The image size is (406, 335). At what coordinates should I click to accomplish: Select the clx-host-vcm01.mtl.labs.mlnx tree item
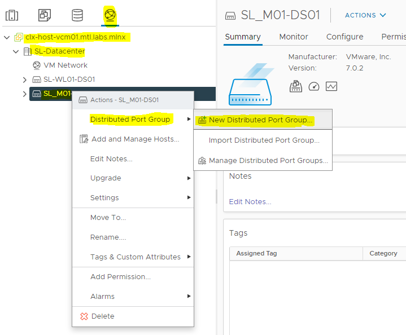point(76,37)
